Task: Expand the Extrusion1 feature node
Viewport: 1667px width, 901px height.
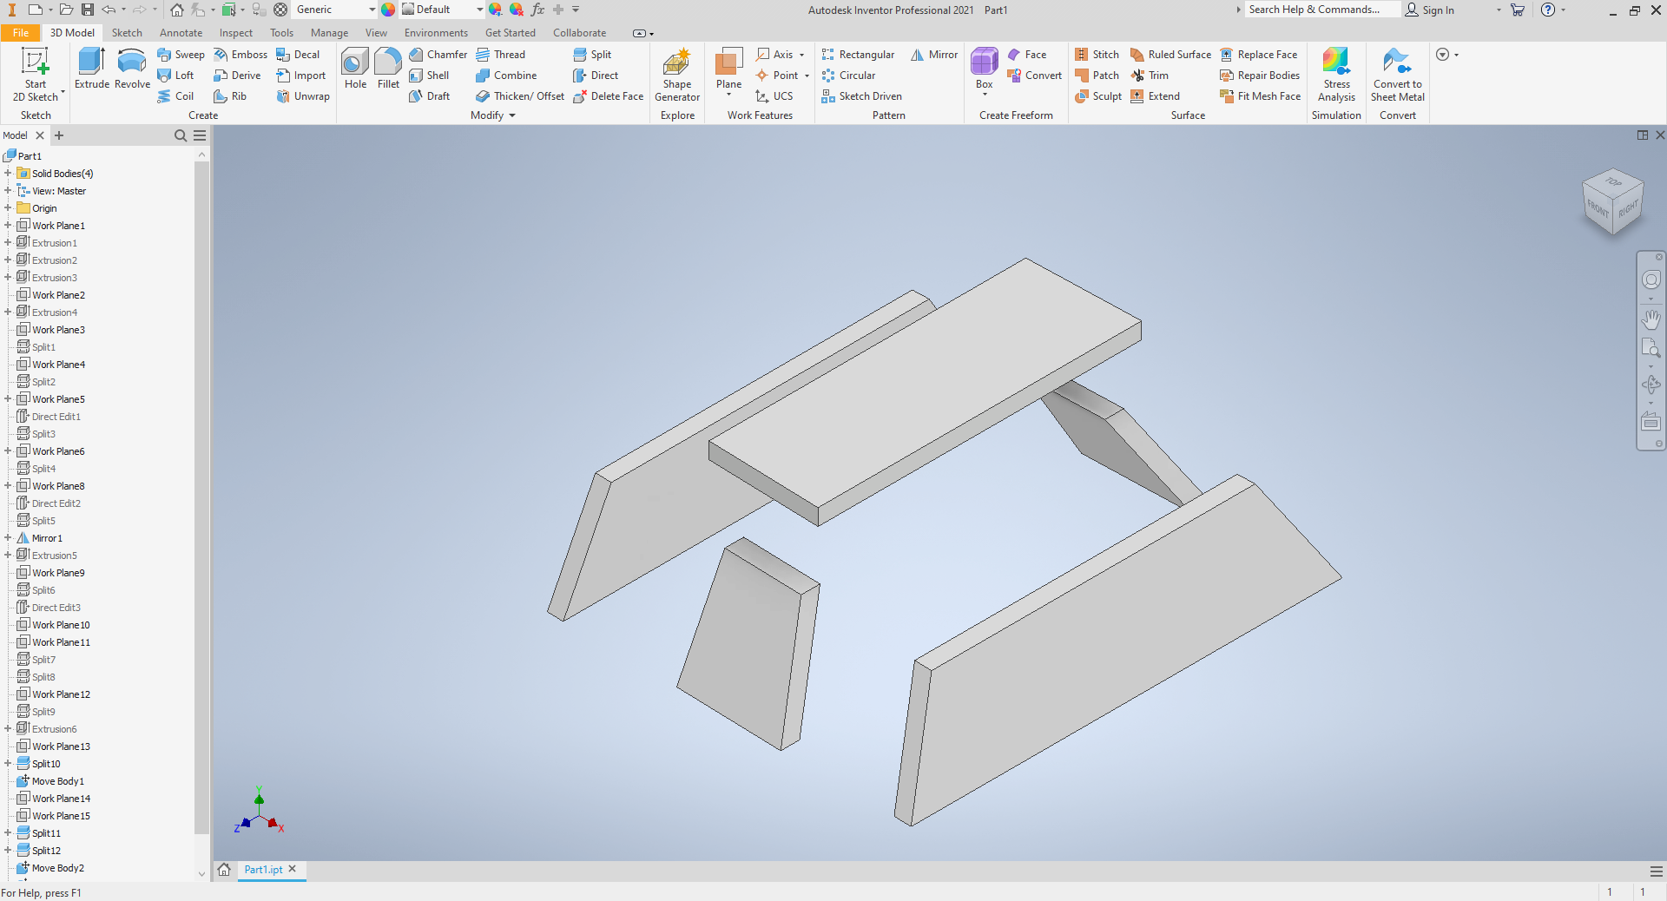Action: (x=8, y=243)
